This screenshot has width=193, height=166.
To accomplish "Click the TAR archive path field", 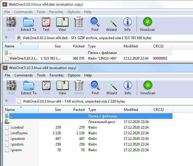I will pyautogui.click(x=105, y=101).
